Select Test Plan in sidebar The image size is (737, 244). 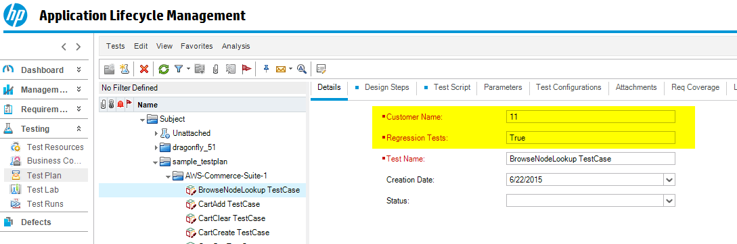(x=44, y=176)
